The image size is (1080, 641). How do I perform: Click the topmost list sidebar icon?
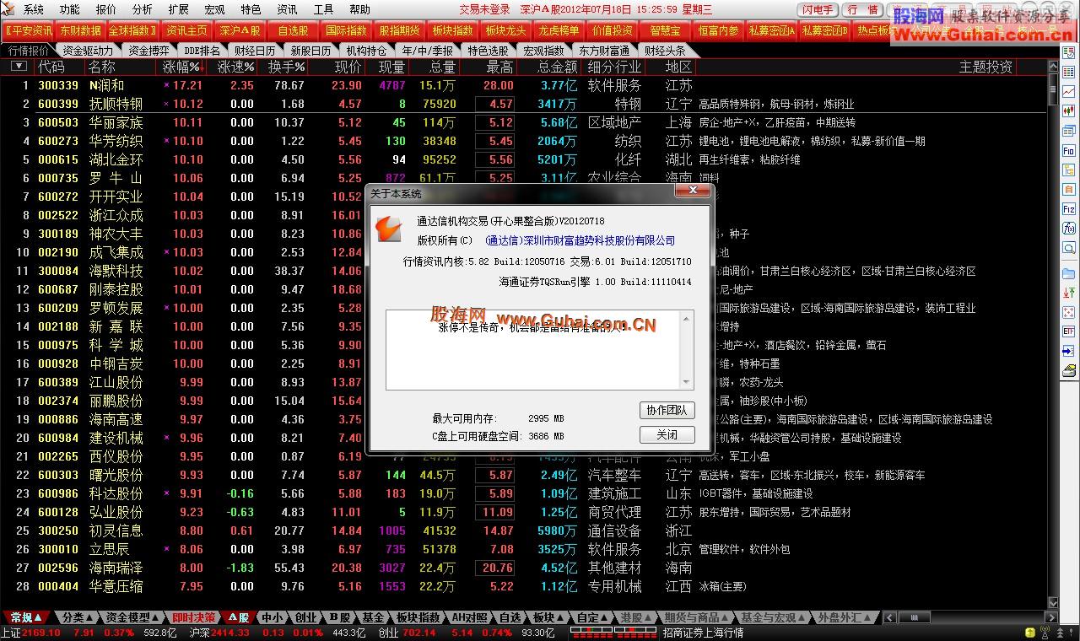(x=1068, y=52)
